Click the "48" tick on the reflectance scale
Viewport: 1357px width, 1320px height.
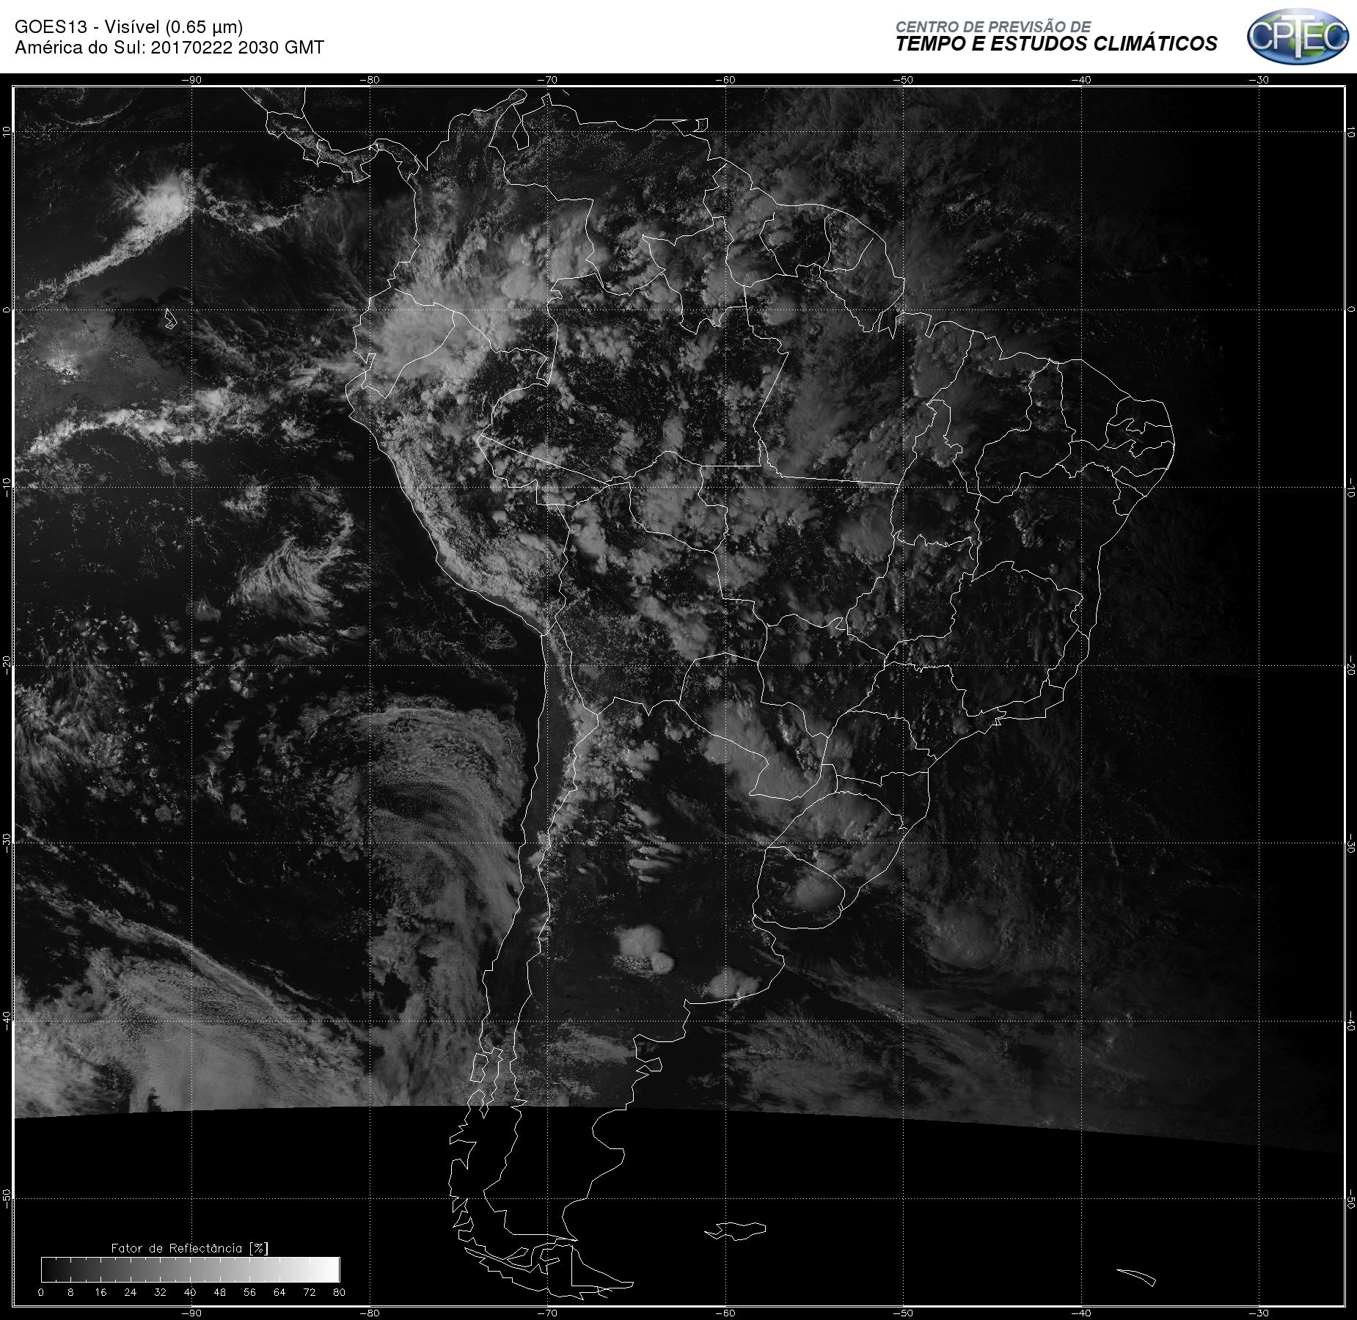220,1292
